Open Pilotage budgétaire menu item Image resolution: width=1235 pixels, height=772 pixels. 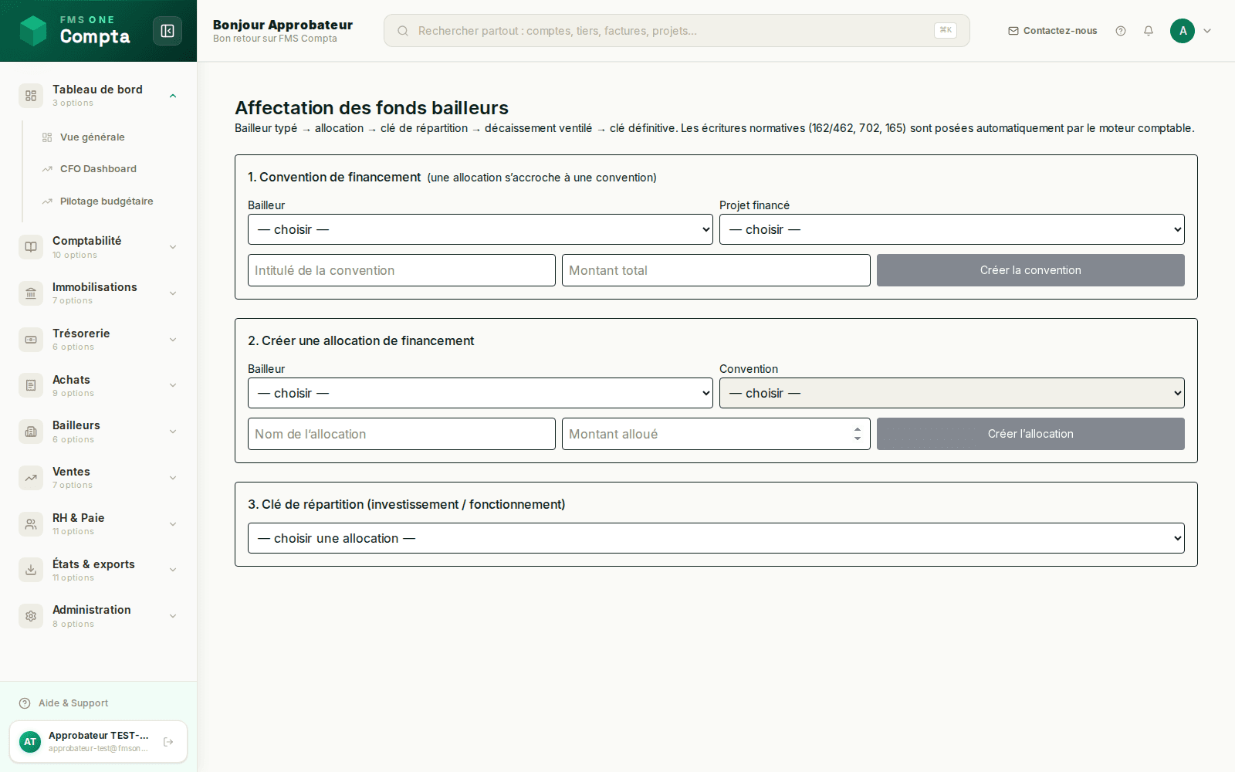(107, 201)
